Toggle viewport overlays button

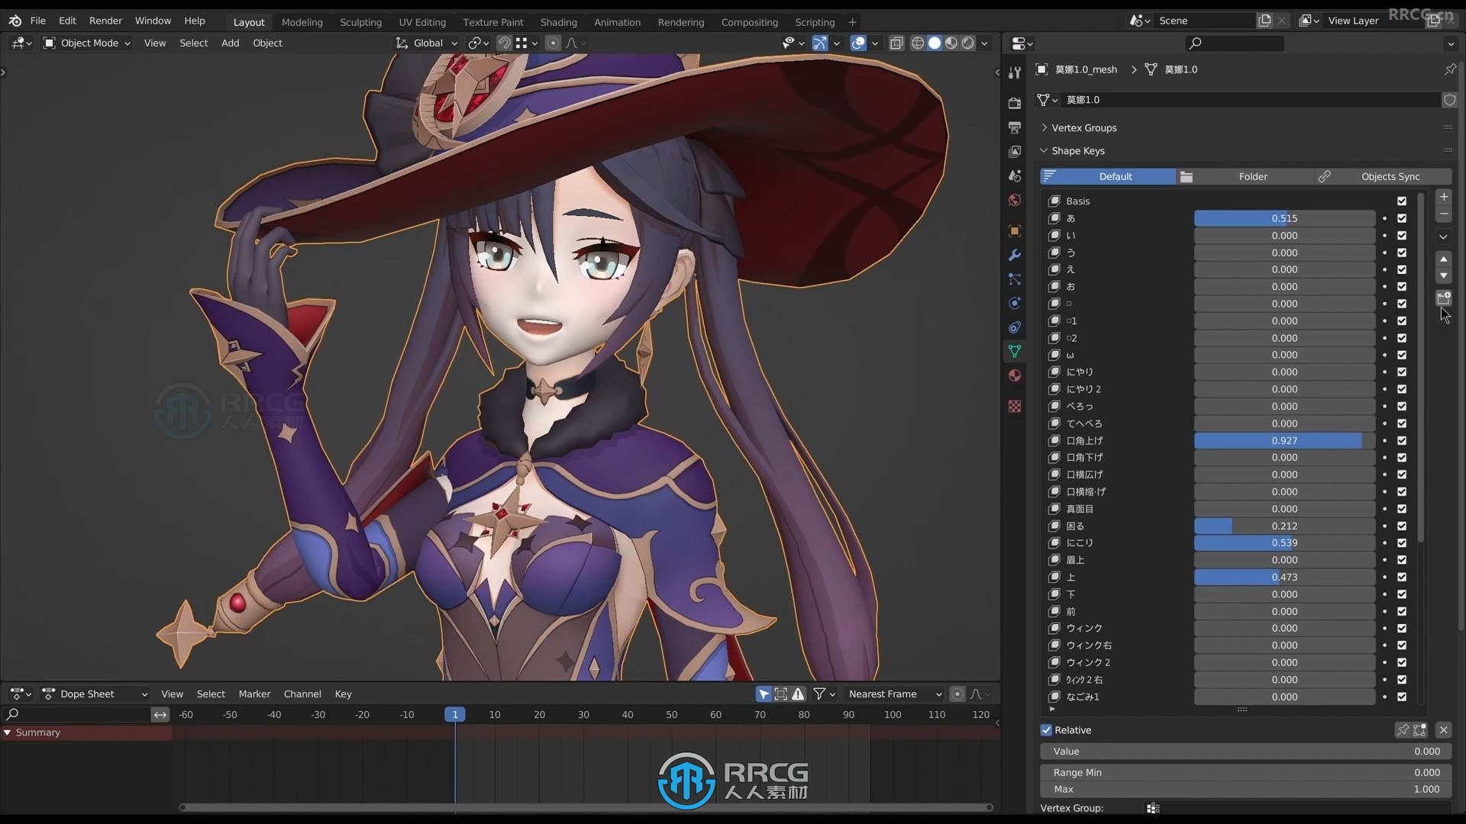click(x=858, y=43)
